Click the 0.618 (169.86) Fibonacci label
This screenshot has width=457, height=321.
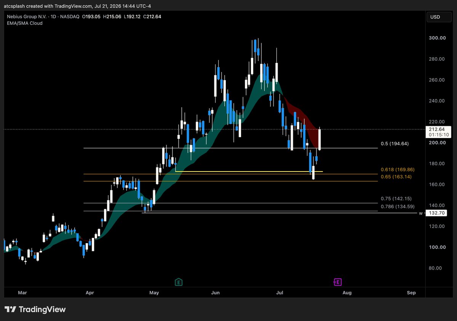click(x=397, y=169)
